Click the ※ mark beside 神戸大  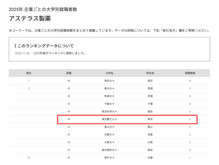69,158
